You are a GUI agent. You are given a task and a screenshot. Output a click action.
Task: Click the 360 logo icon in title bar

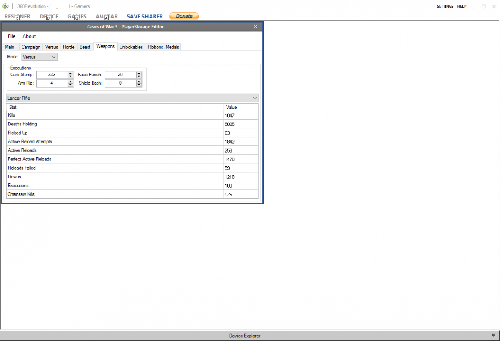(5, 6)
